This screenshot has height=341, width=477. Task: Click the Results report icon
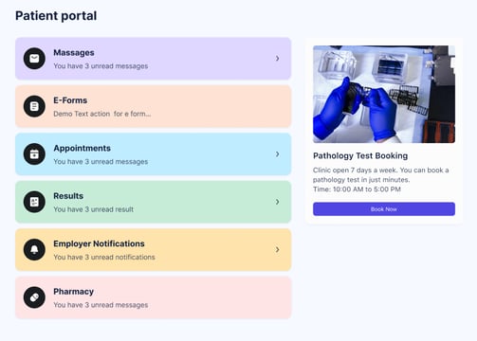34,202
